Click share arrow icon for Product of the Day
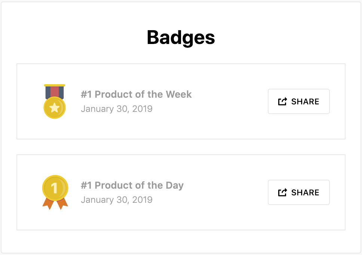The height and width of the screenshot is (255, 362). click(x=282, y=192)
